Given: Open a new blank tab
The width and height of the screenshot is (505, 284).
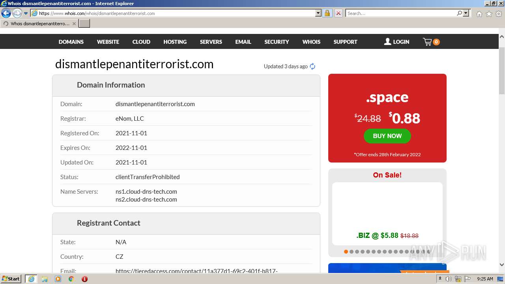Looking at the screenshot, I should (x=84, y=24).
